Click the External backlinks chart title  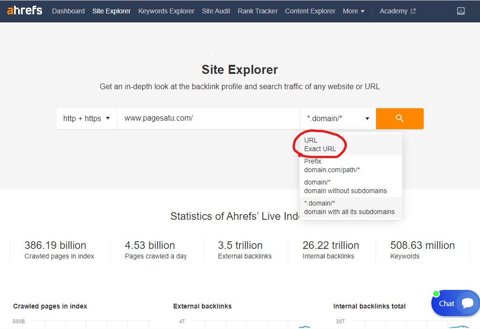click(x=202, y=306)
